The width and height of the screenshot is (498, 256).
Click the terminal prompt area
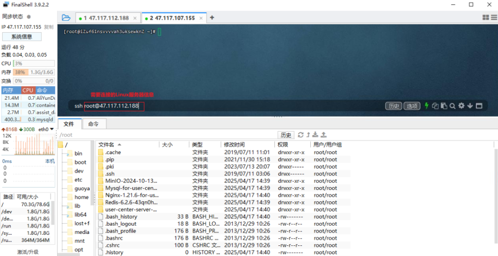[109, 32]
